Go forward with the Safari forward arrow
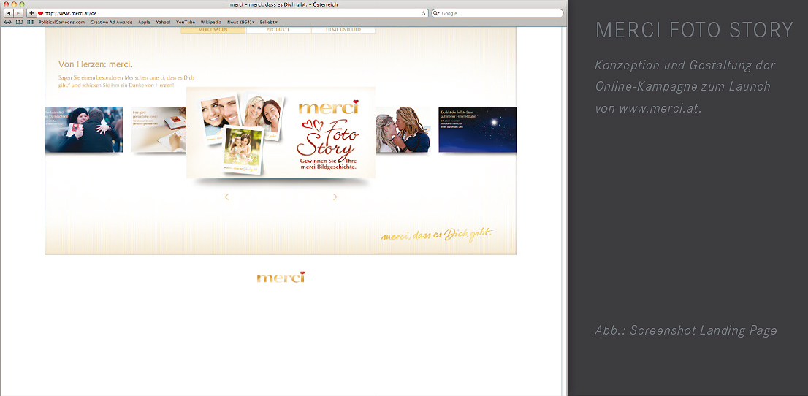This screenshot has height=396, width=808. (x=18, y=13)
